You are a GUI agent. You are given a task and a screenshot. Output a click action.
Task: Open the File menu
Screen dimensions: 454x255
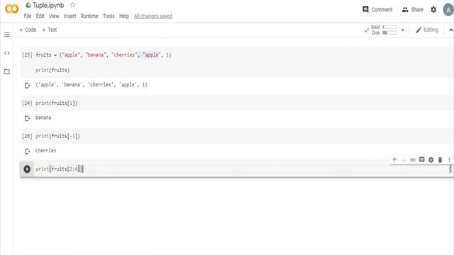tap(28, 16)
